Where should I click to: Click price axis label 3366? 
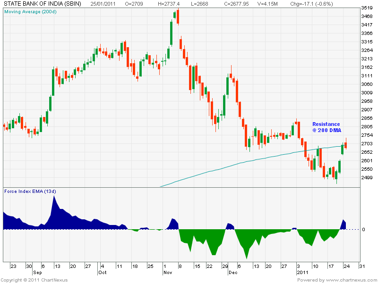pos(367,33)
